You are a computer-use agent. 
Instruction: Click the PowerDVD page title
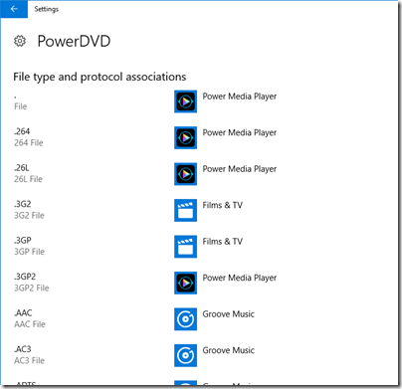[x=74, y=42]
